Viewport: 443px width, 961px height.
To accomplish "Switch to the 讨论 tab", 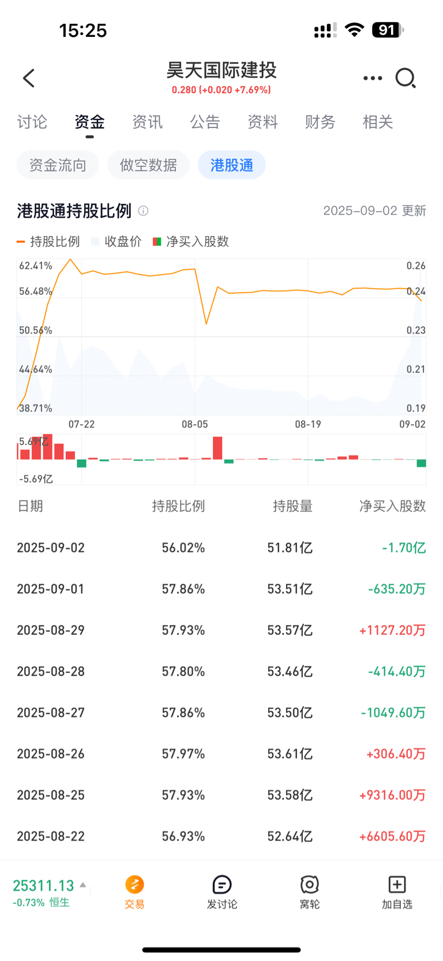I will pyautogui.click(x=32, y=122).
